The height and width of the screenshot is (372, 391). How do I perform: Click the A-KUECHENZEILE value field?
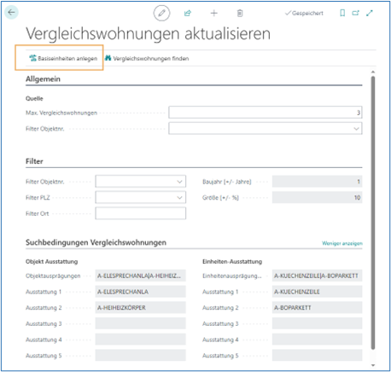pyautogui.click(x=317, y=292)
